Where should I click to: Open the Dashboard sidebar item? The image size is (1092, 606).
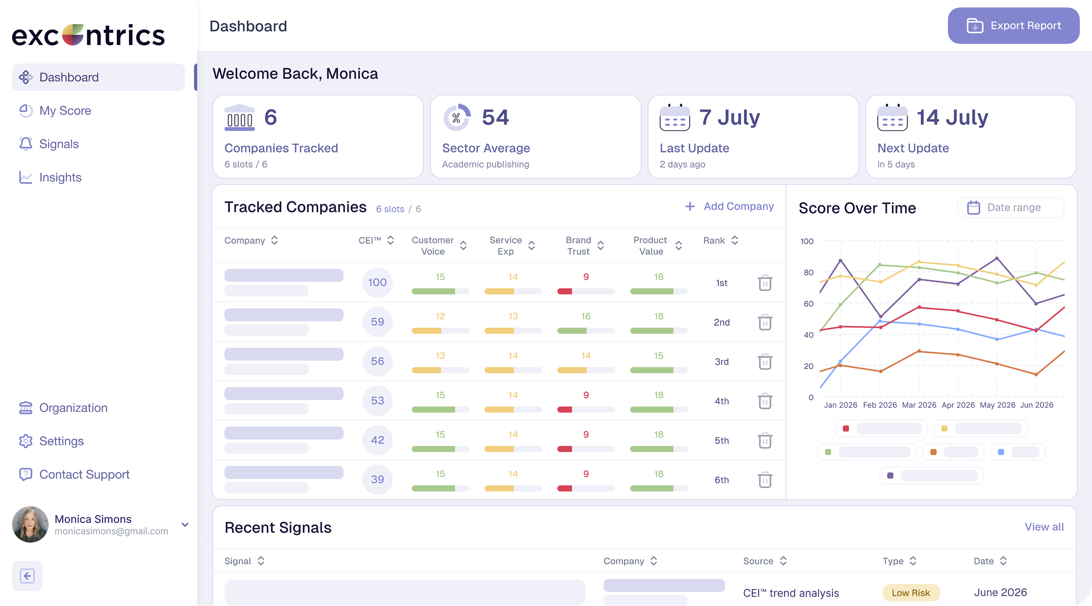point(98,77)
